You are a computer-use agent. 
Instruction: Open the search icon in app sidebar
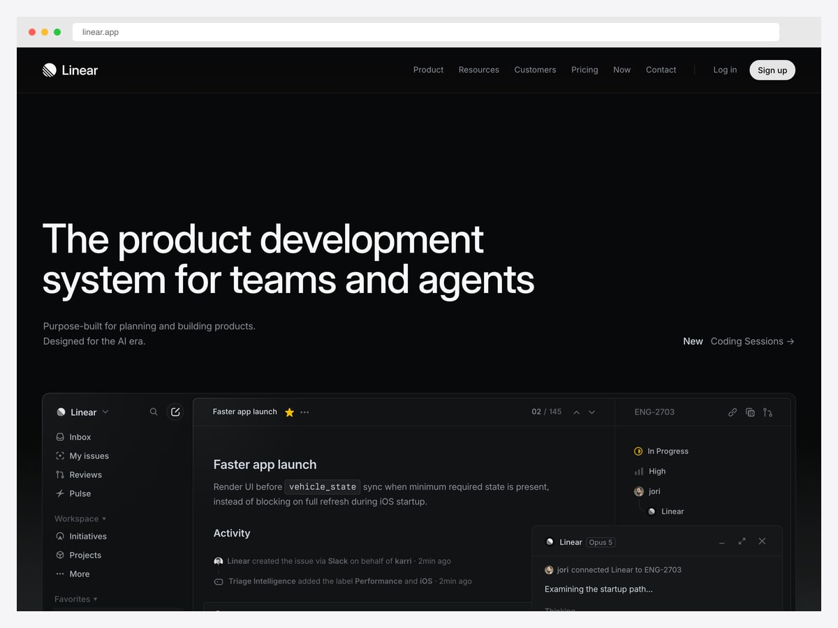[154, 412]
